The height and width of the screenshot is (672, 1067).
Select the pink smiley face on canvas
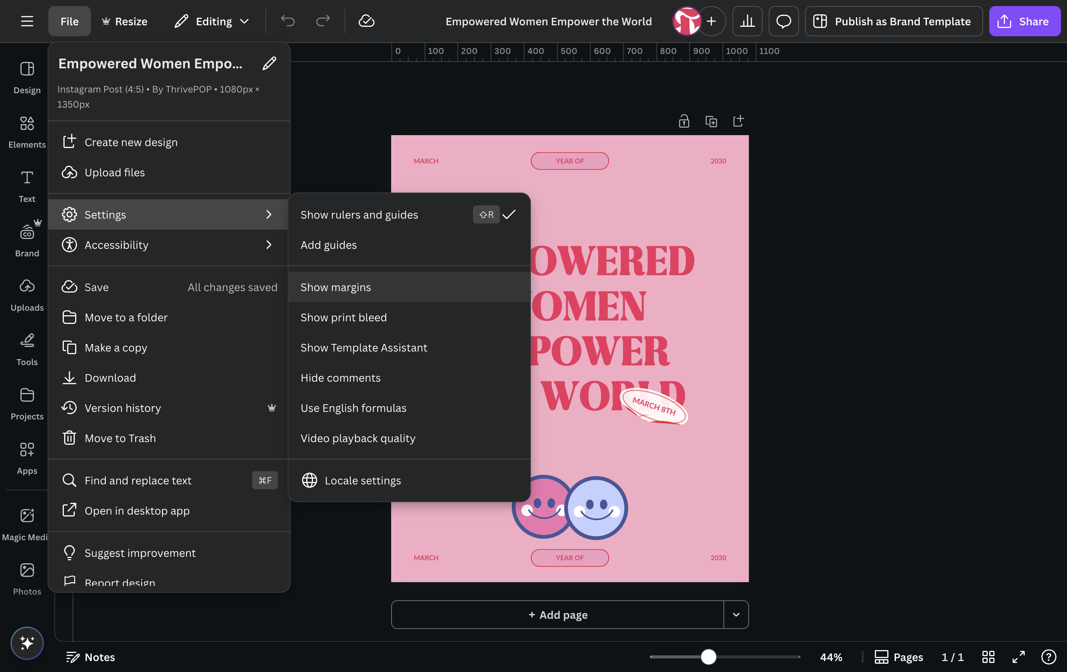(541, 507)
